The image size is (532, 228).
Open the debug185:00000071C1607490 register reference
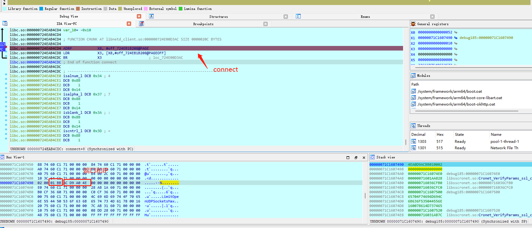click(x=486, y=38)
